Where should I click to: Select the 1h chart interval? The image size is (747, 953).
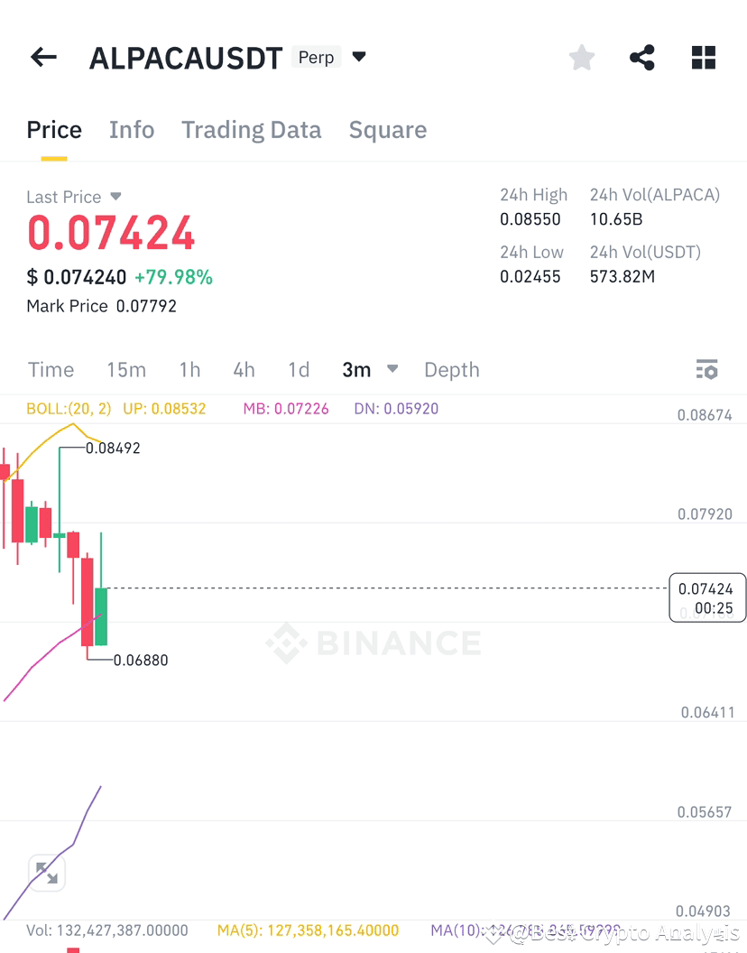[189, 369]
